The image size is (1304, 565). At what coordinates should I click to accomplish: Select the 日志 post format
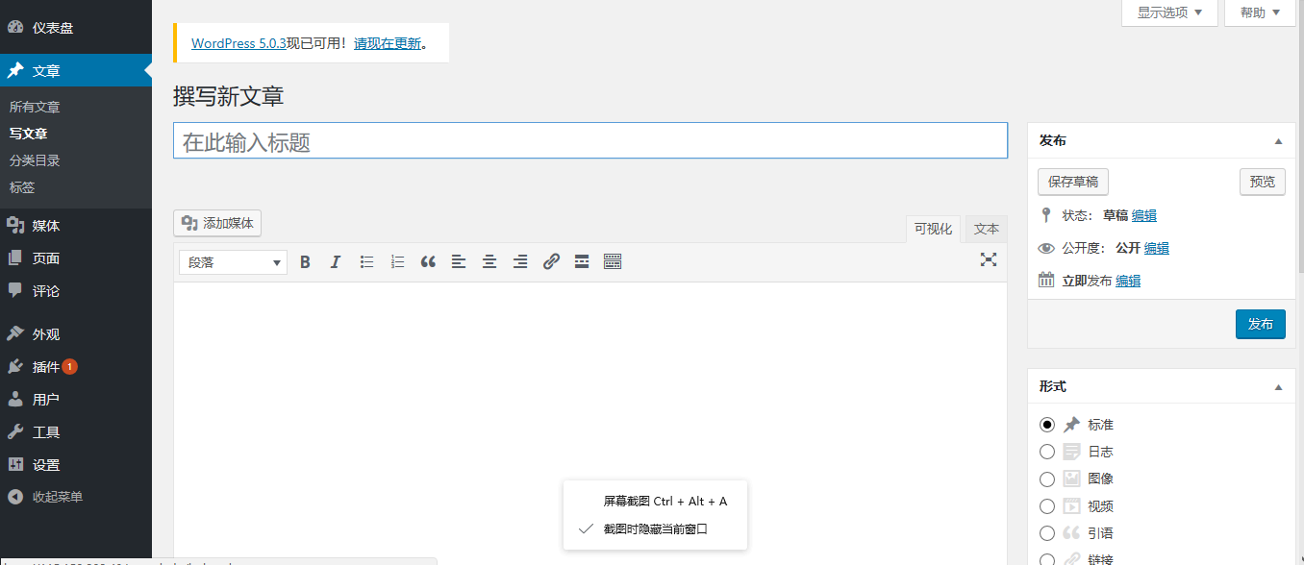tap(1047, 452)
